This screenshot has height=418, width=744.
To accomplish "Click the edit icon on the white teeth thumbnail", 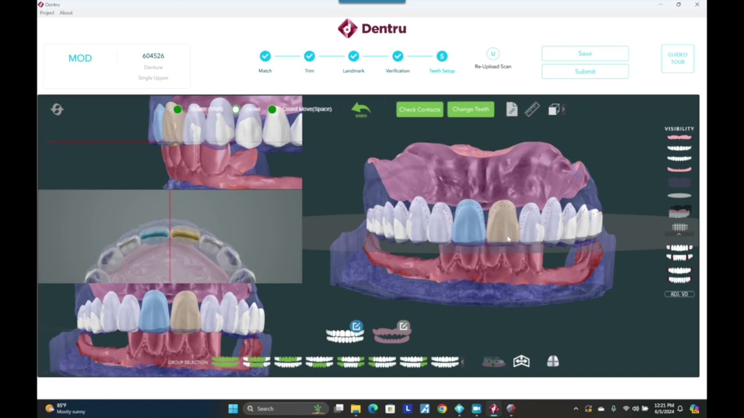I will pos(356,326).
